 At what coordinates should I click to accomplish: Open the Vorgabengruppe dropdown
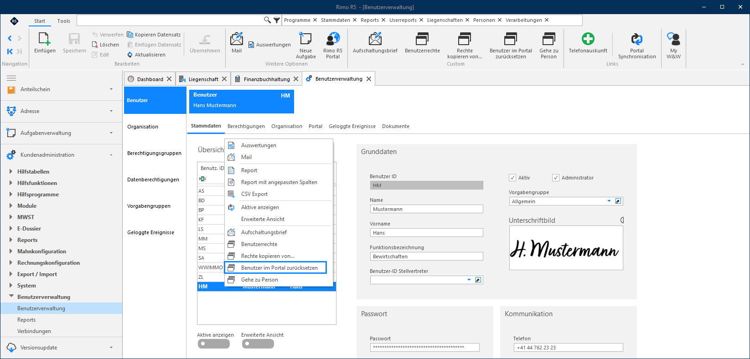point(609,201)
